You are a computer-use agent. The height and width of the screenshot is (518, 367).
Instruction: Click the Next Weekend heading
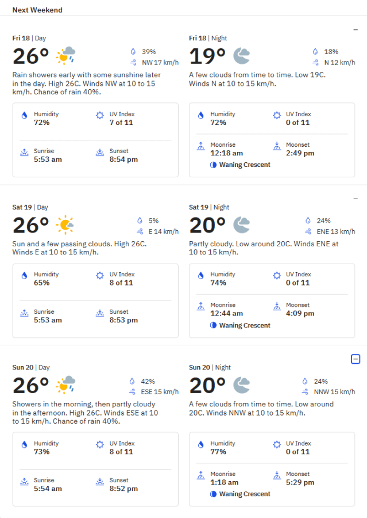coord(37,10)
